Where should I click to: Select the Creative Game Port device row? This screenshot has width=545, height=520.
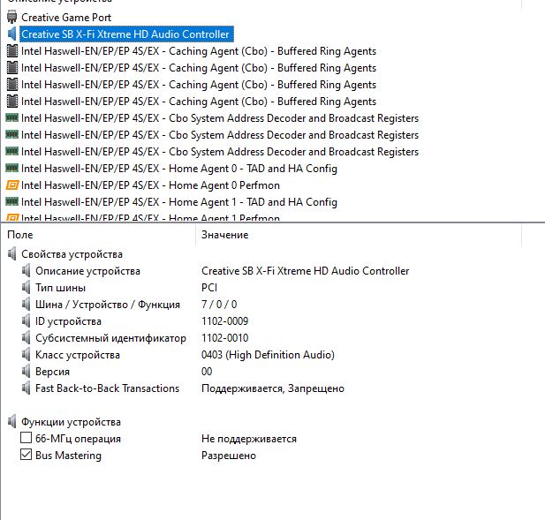click(x=66, y=18)
